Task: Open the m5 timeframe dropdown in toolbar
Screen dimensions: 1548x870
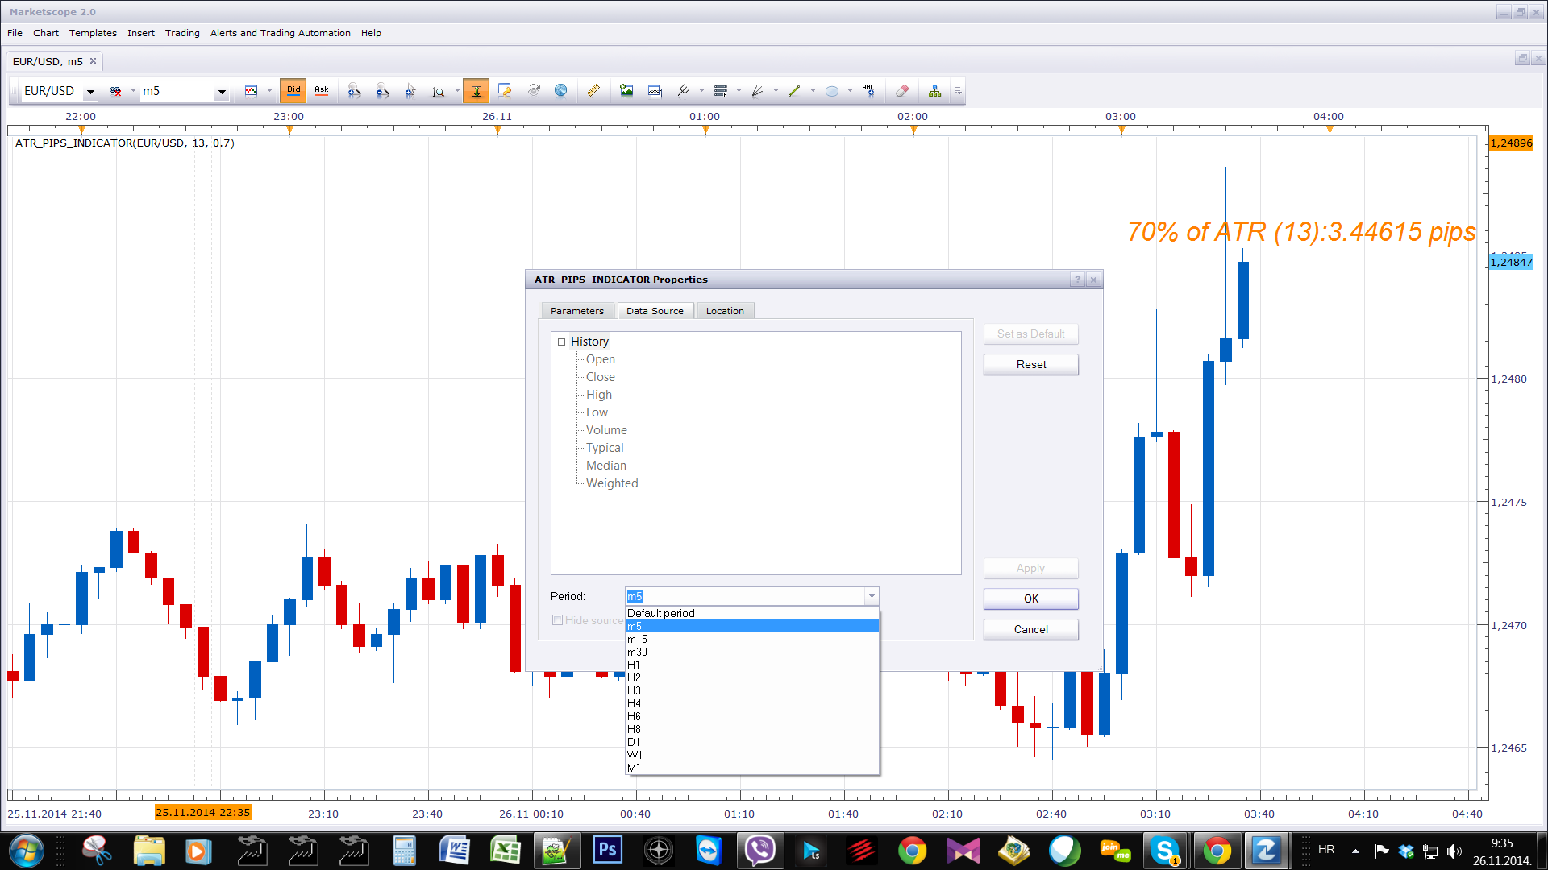Action: pyautogui.click(x=222, y=92)
